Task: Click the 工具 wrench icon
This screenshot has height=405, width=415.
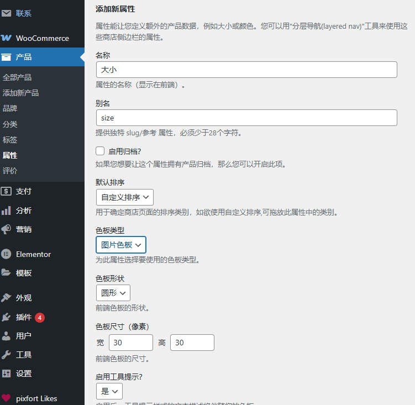Action: (x=6, y=354)
